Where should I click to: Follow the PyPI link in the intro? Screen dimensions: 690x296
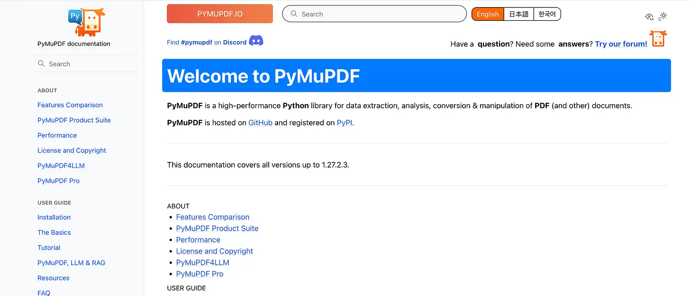(x=345, y=123)
